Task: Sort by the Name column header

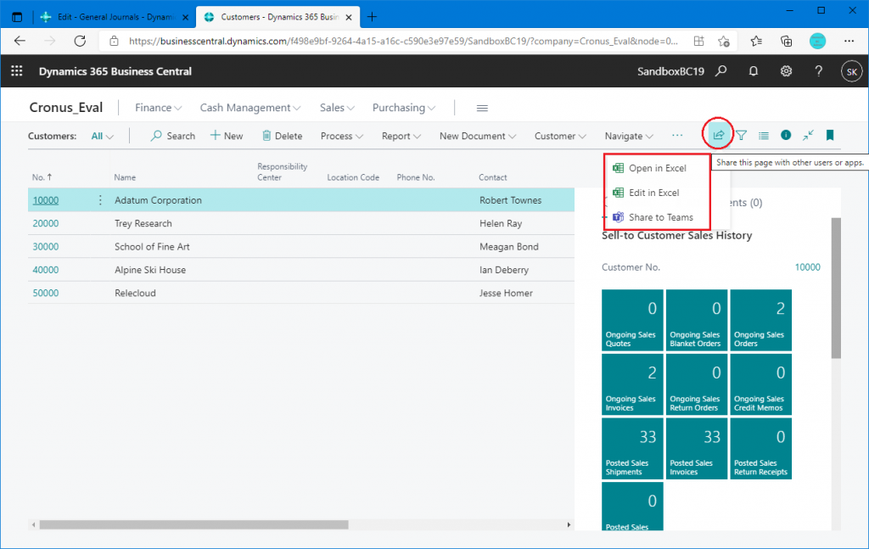Action: [x=125, y=177]
